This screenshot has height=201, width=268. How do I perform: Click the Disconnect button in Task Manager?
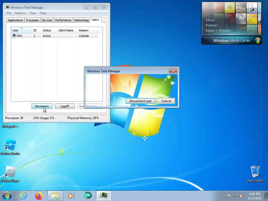42,106
